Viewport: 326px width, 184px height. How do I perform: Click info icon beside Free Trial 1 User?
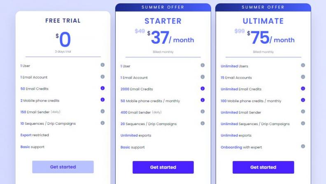[x=102, y=65]
